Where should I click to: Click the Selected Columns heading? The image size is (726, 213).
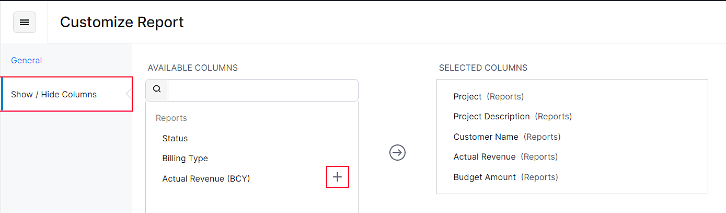[x=483, y=68]
